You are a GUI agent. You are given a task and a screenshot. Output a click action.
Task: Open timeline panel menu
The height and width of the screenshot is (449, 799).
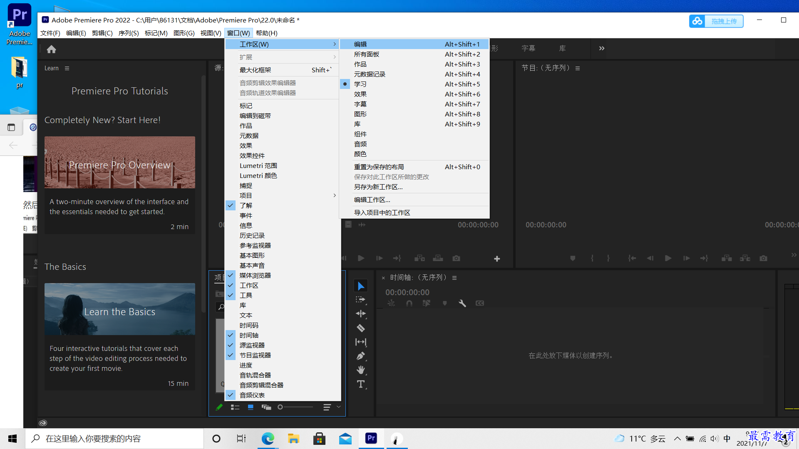(454, 278)
